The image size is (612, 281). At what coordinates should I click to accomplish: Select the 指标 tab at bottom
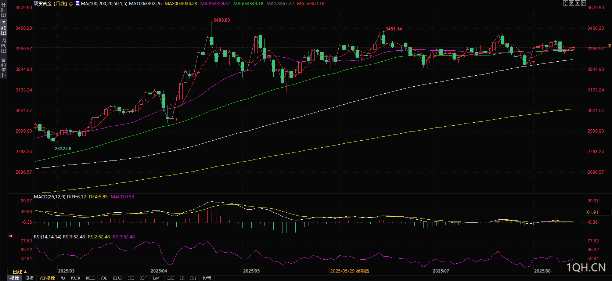[x=15, y=278]
